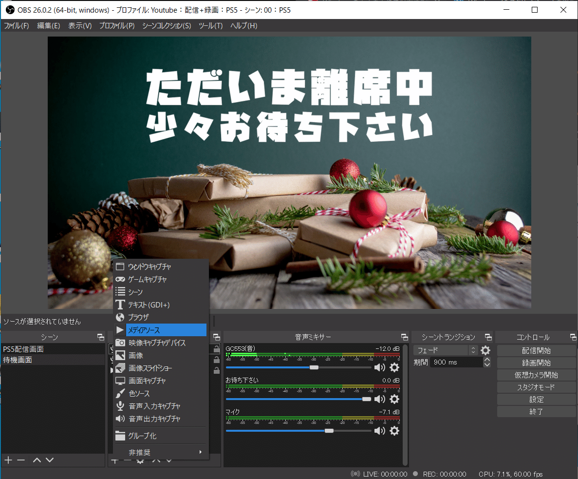Increase transition duration with up arrow
Image resolution: width=578 pixels, height=479 pixels.
[x=487, y=360]
